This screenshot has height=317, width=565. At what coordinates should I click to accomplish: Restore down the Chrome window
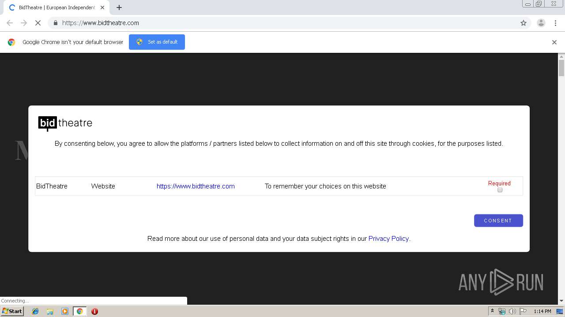[x=539, y=4]
